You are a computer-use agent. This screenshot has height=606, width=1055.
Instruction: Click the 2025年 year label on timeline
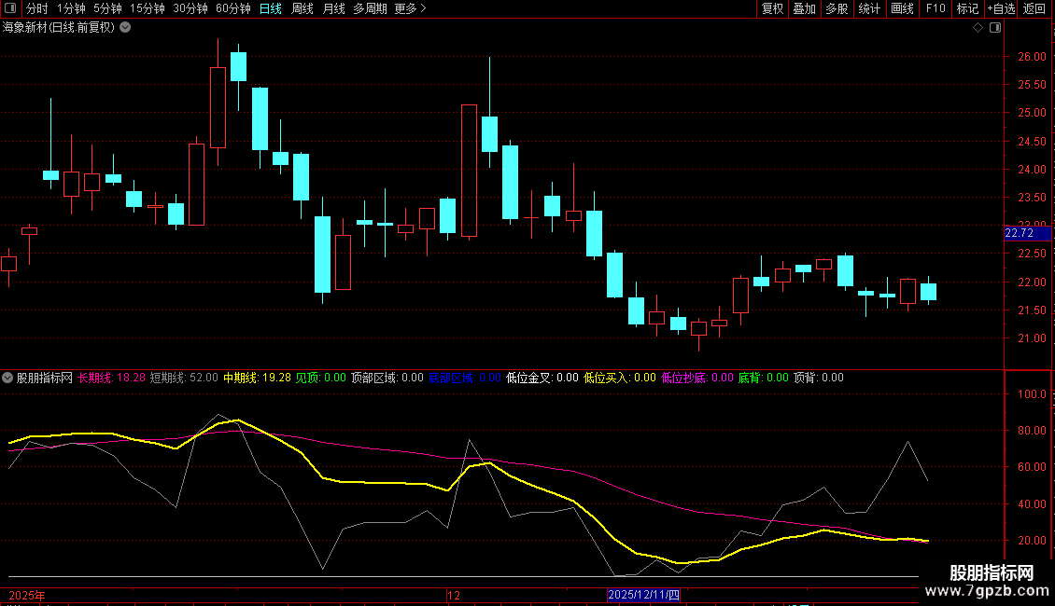[27, 595]
